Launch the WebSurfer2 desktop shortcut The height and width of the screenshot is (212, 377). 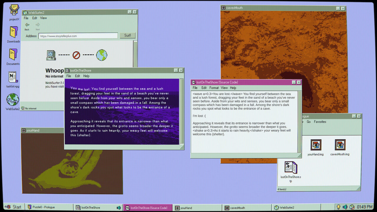(x=12, y=100)
